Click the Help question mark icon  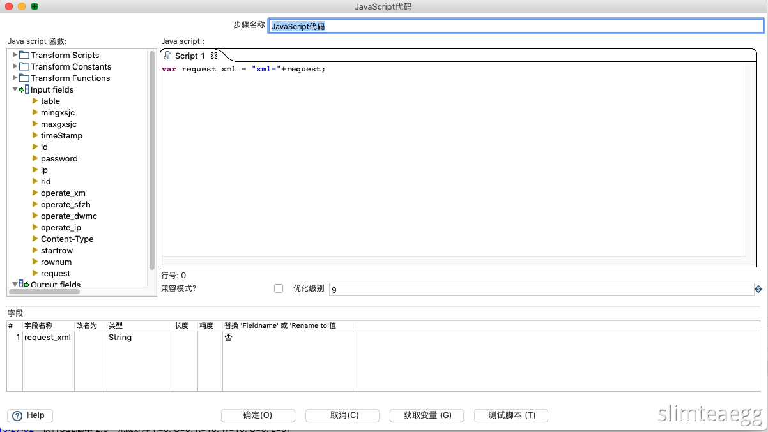[17, 415]
